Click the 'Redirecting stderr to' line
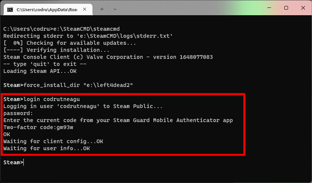The image size is (312, 183). [88, 36]
